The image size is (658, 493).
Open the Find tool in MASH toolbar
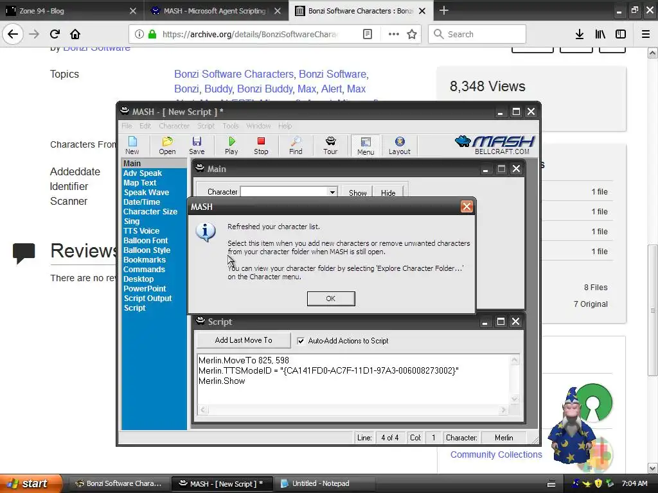[x=296, y=146]
